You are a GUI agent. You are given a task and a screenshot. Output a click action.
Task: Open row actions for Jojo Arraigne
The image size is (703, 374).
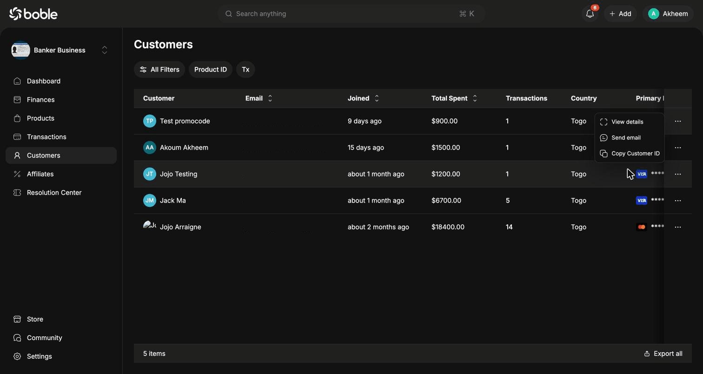pyautogui.click(x=678, y=227)
